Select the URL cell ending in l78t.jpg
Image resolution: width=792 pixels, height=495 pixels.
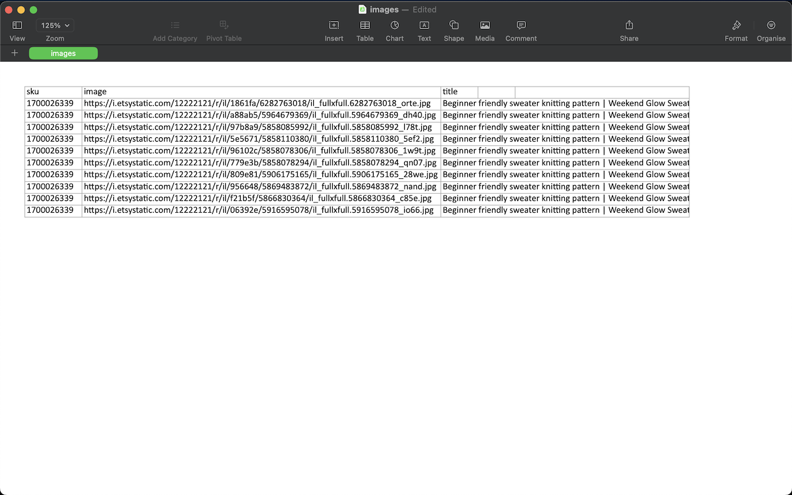click(261, 127)
